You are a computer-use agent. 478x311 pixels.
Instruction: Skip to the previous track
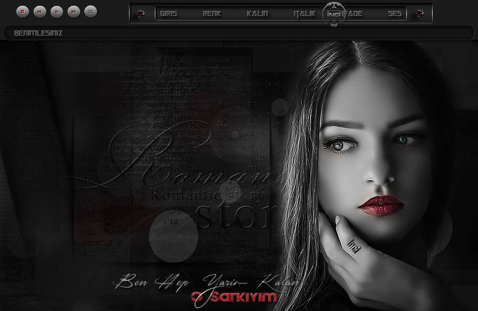[x=40, y=11]
